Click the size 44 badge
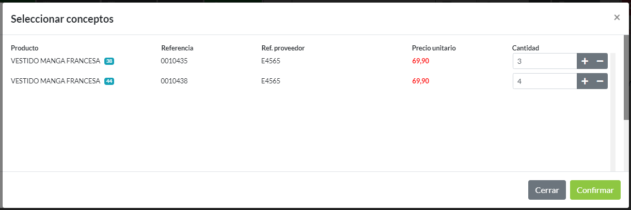This screenshot has width=631, height=210. click(109, 81)
